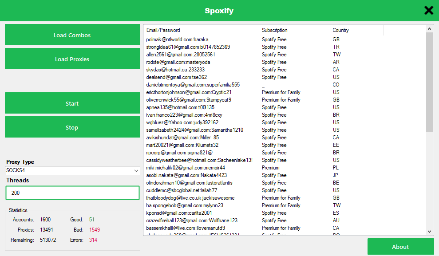Viewport: 439px width, 256px height.
Task: Click the scrollbar down arrow of the list
Action: [430, 232]
